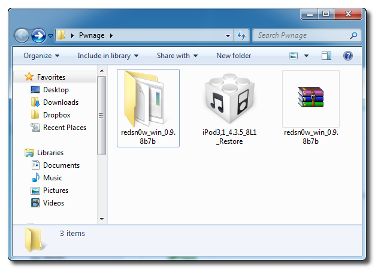Open the Share with menu
Viewport: 375px width, 269px height.
point(177,56)
